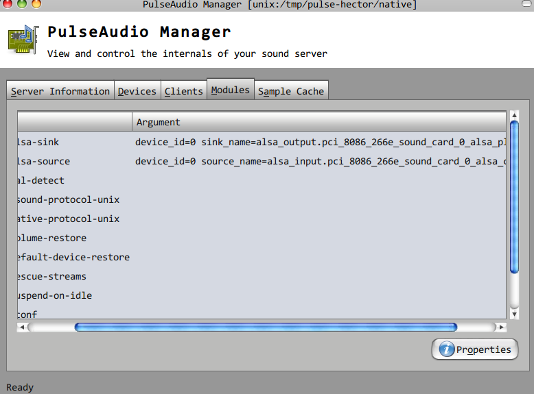Click the Ready status bar text

[x=20, y=387]
